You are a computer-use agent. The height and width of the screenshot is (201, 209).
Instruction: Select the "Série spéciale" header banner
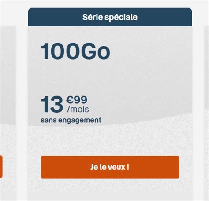point(110,17)
